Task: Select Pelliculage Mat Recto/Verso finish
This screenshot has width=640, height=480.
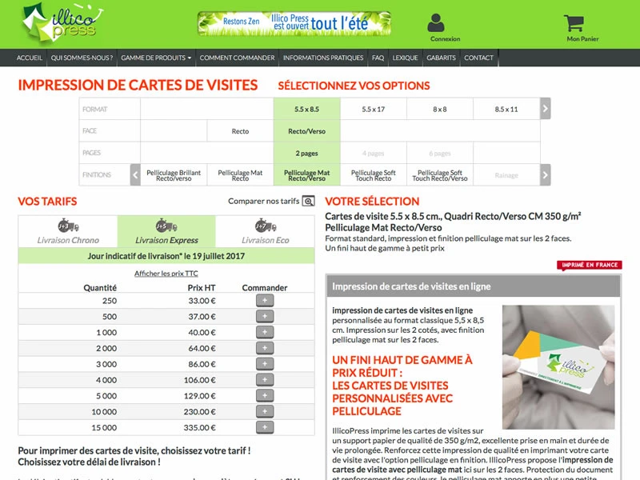Action: [307, 175]
